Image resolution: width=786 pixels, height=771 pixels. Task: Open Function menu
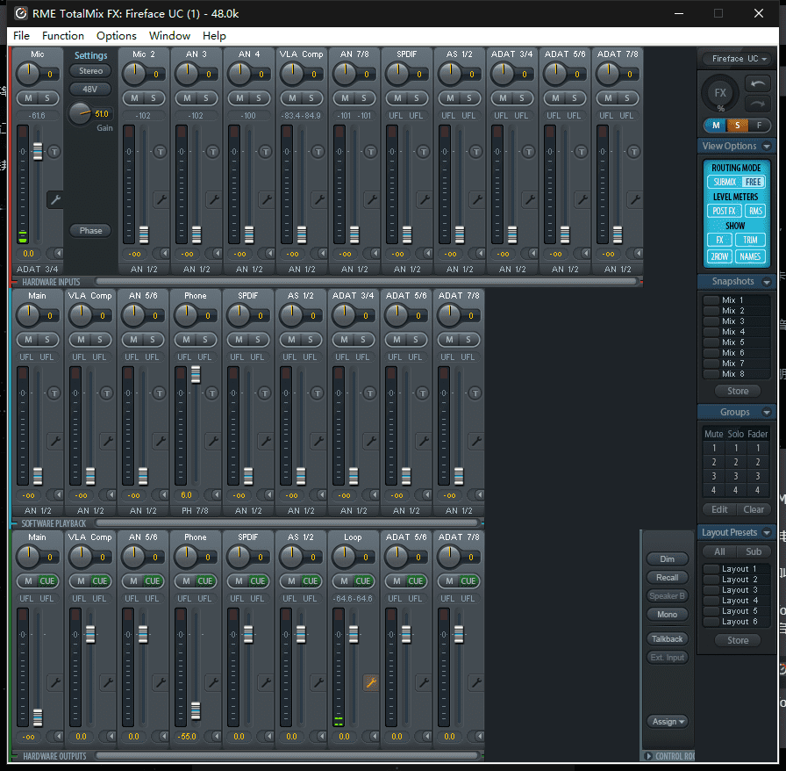(62, 36)
